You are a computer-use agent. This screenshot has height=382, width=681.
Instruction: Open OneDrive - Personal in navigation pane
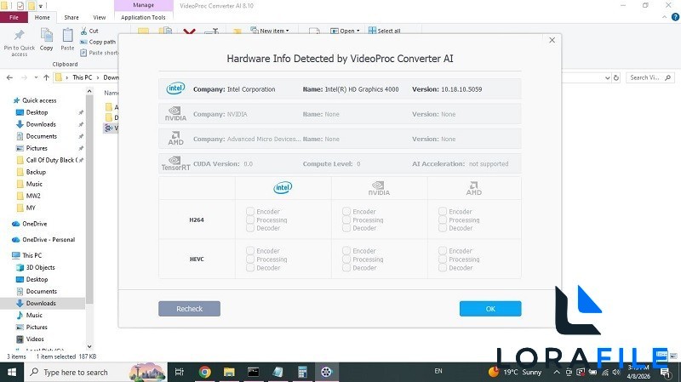tap(43, 240)
